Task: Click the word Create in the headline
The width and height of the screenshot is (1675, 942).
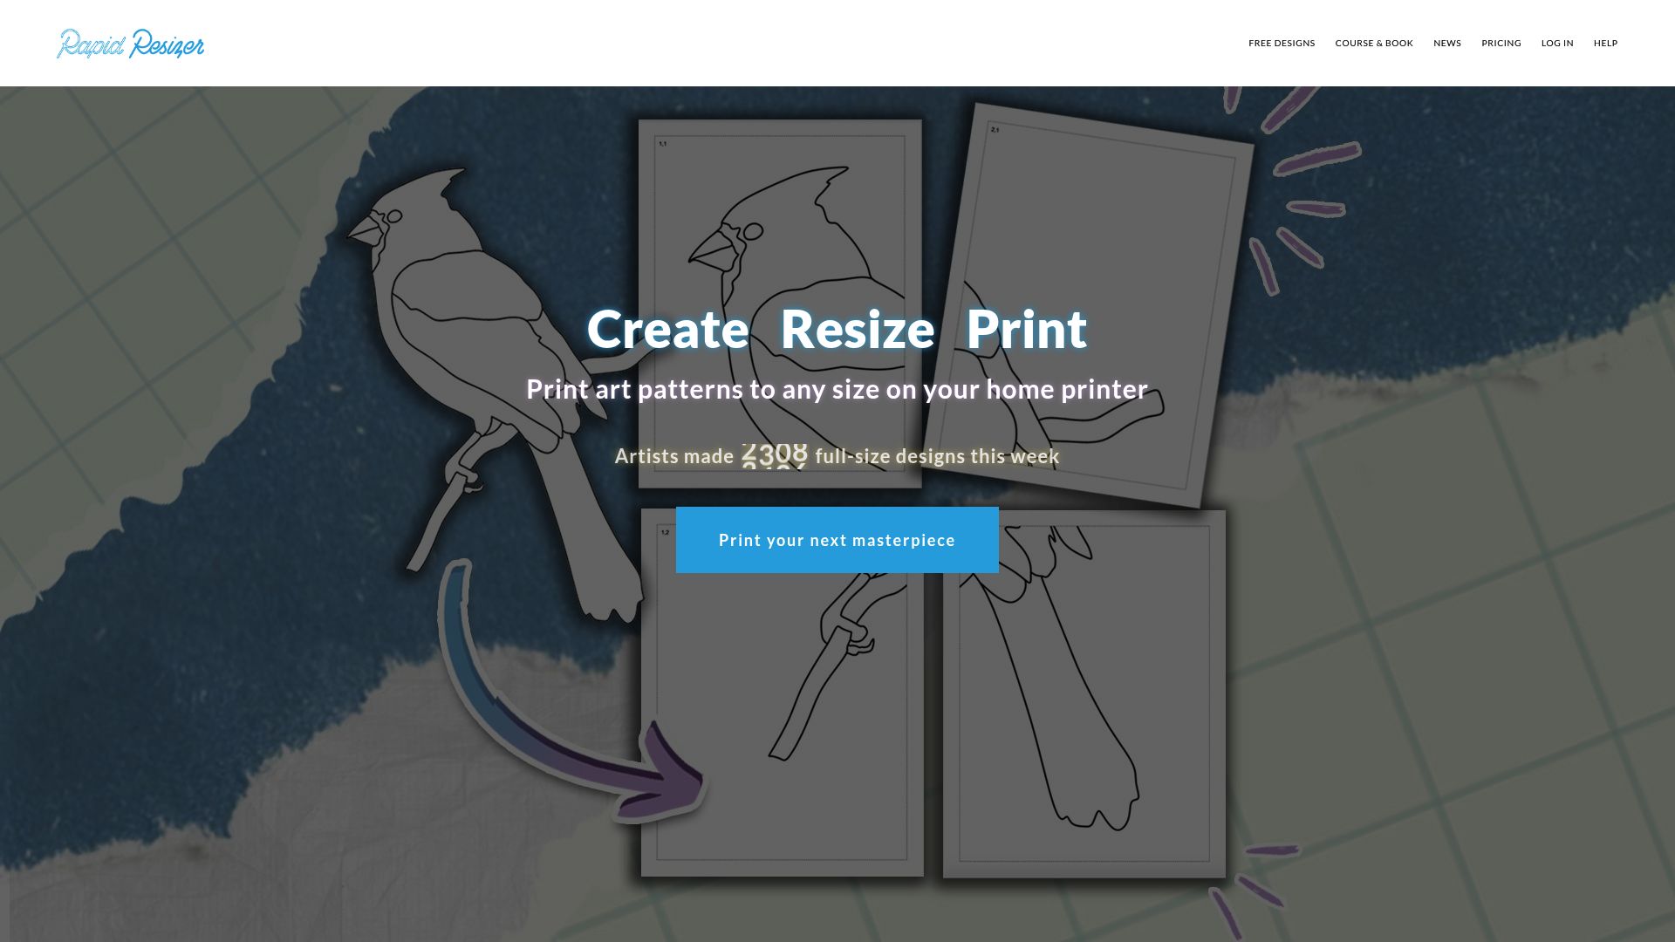Action: 667,330
